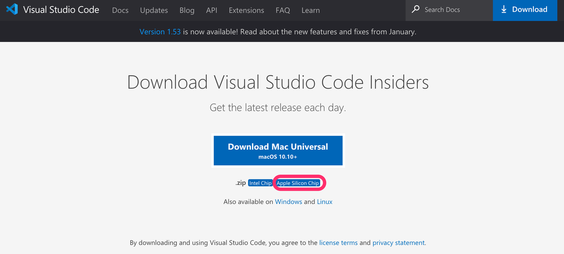Click the download arrow icon in header
The width and height of the screenshot is (564, 254).
(x=504, y=9)
